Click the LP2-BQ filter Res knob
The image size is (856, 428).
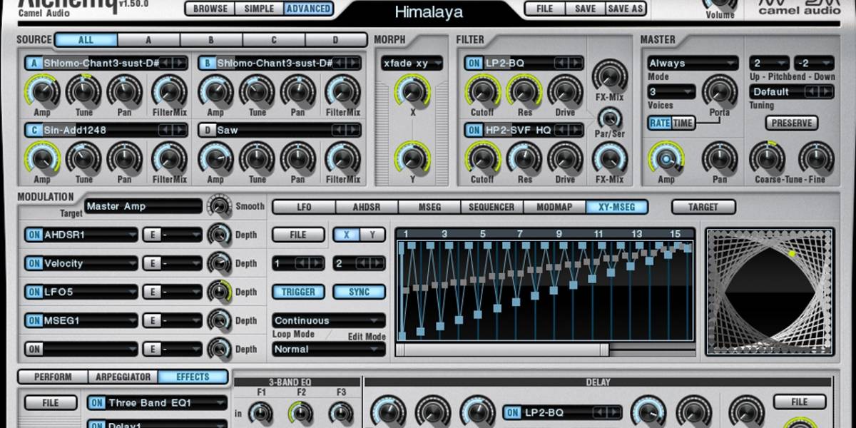[524, 91]
